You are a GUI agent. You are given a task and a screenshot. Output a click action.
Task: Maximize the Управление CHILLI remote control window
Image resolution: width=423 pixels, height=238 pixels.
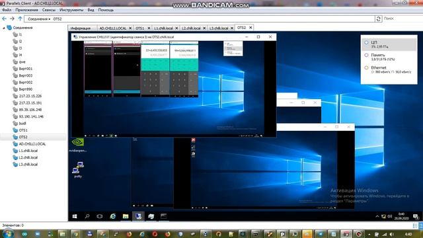tap(258, 37)
